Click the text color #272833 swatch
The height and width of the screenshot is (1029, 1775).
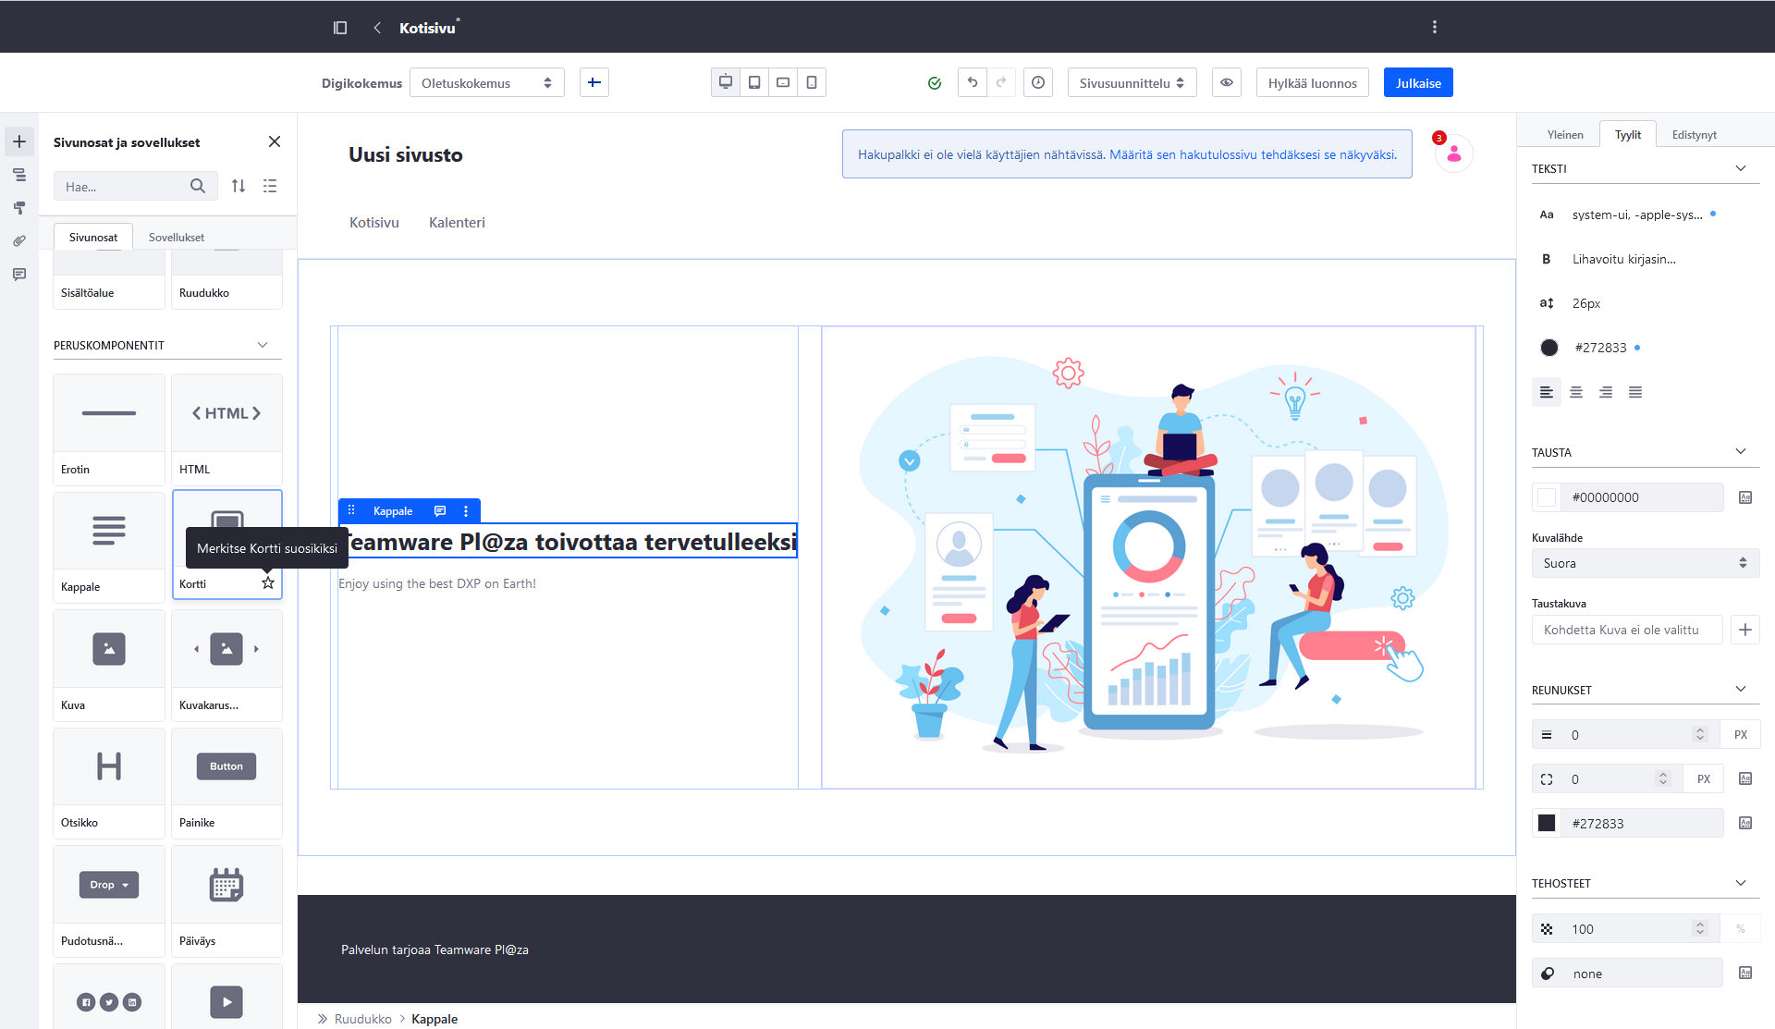pos(1549,348)
